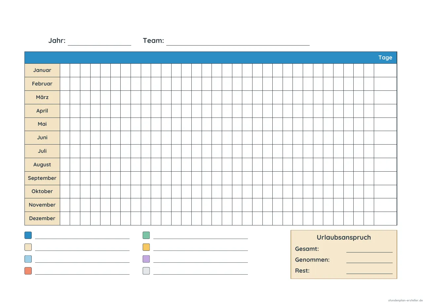Image resolution: width=429 pixels, height=303 pixels.
Task: Click the März row label
Action: pos(42,97)
